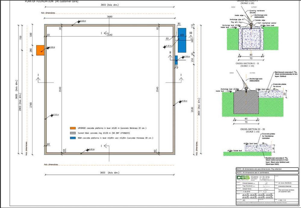Click the DBS Engineering logo in title block
This screenshot has height=208, width=301.
[243, 178]
